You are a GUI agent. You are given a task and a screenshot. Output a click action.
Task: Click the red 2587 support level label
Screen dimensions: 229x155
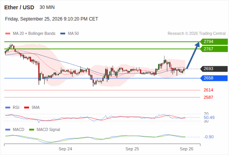pyautogui.click(x=208, y=97)
